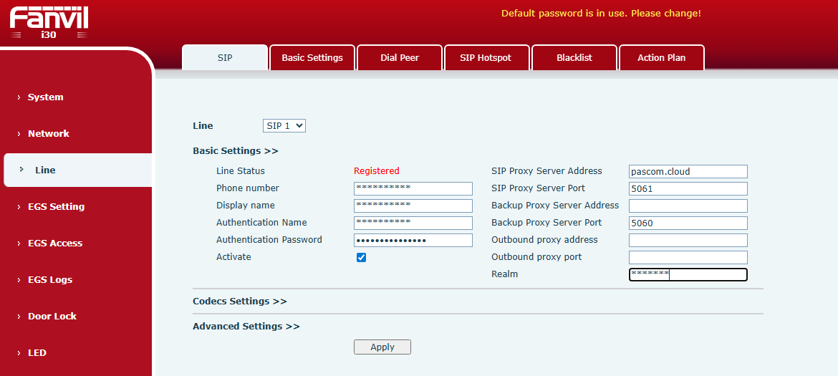Open the System sidebar menu
The width and height of the screenshot is (838, 376).
[x=45, y=97]
